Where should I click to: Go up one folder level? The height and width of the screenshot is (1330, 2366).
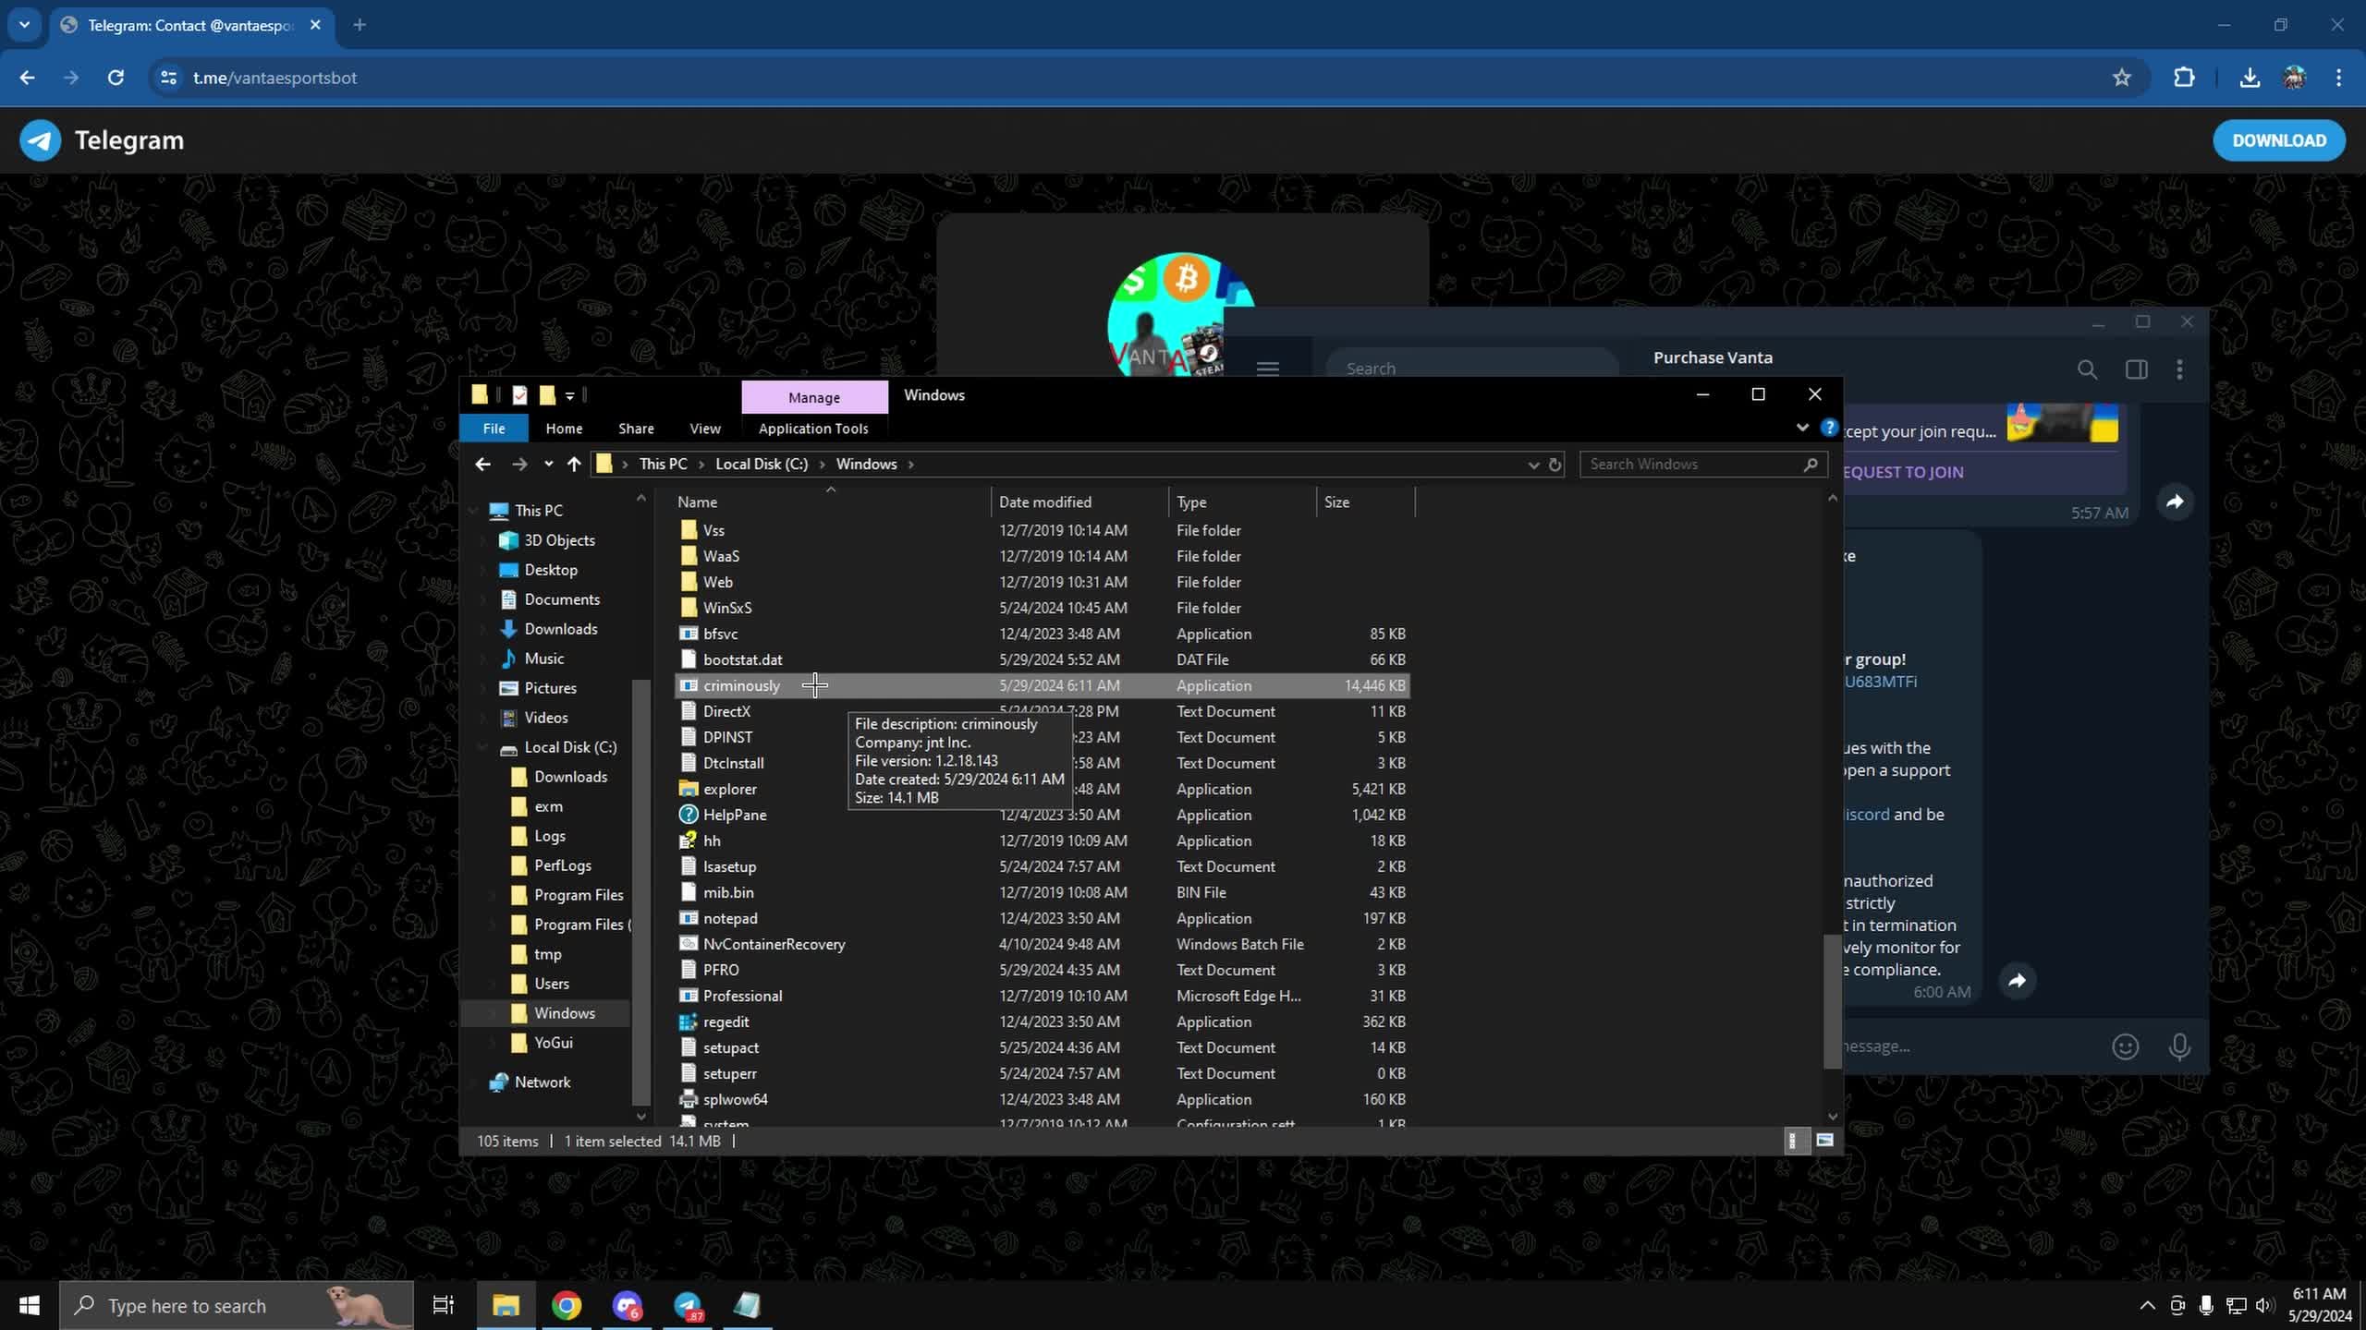click(574, 465)
